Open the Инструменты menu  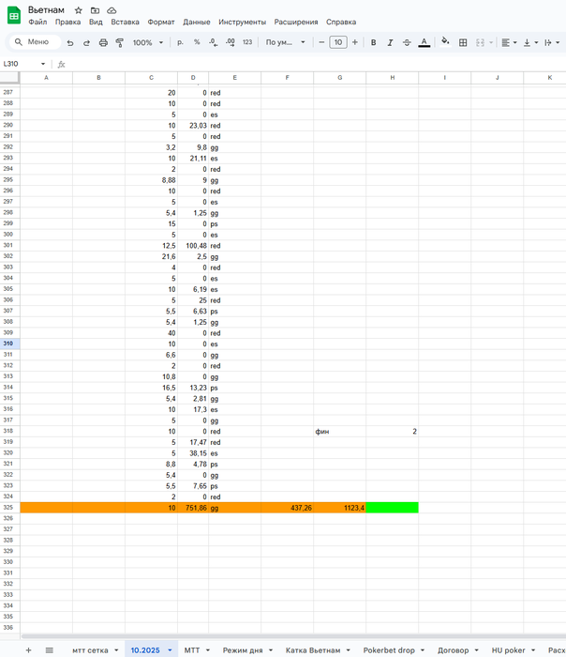click(242, 23)
